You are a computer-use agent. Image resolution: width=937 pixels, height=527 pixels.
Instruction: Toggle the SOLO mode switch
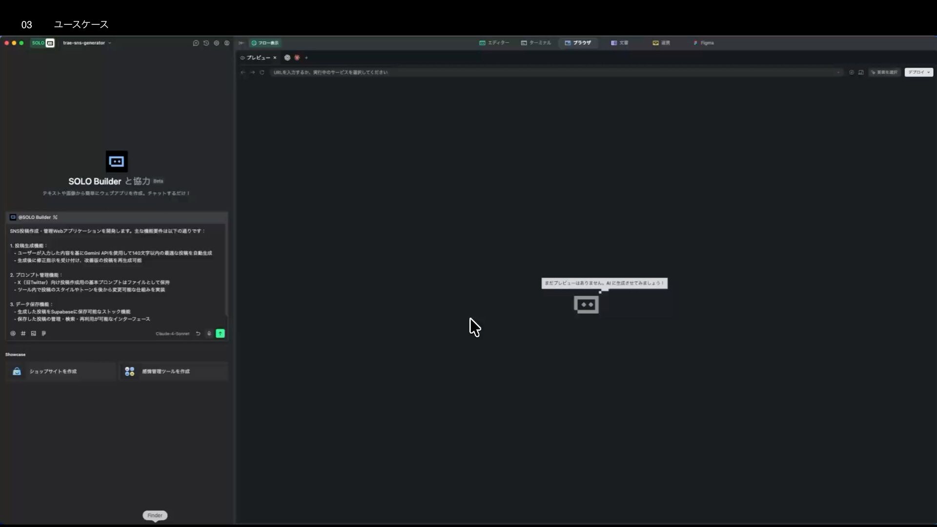[x=43, y=43]
